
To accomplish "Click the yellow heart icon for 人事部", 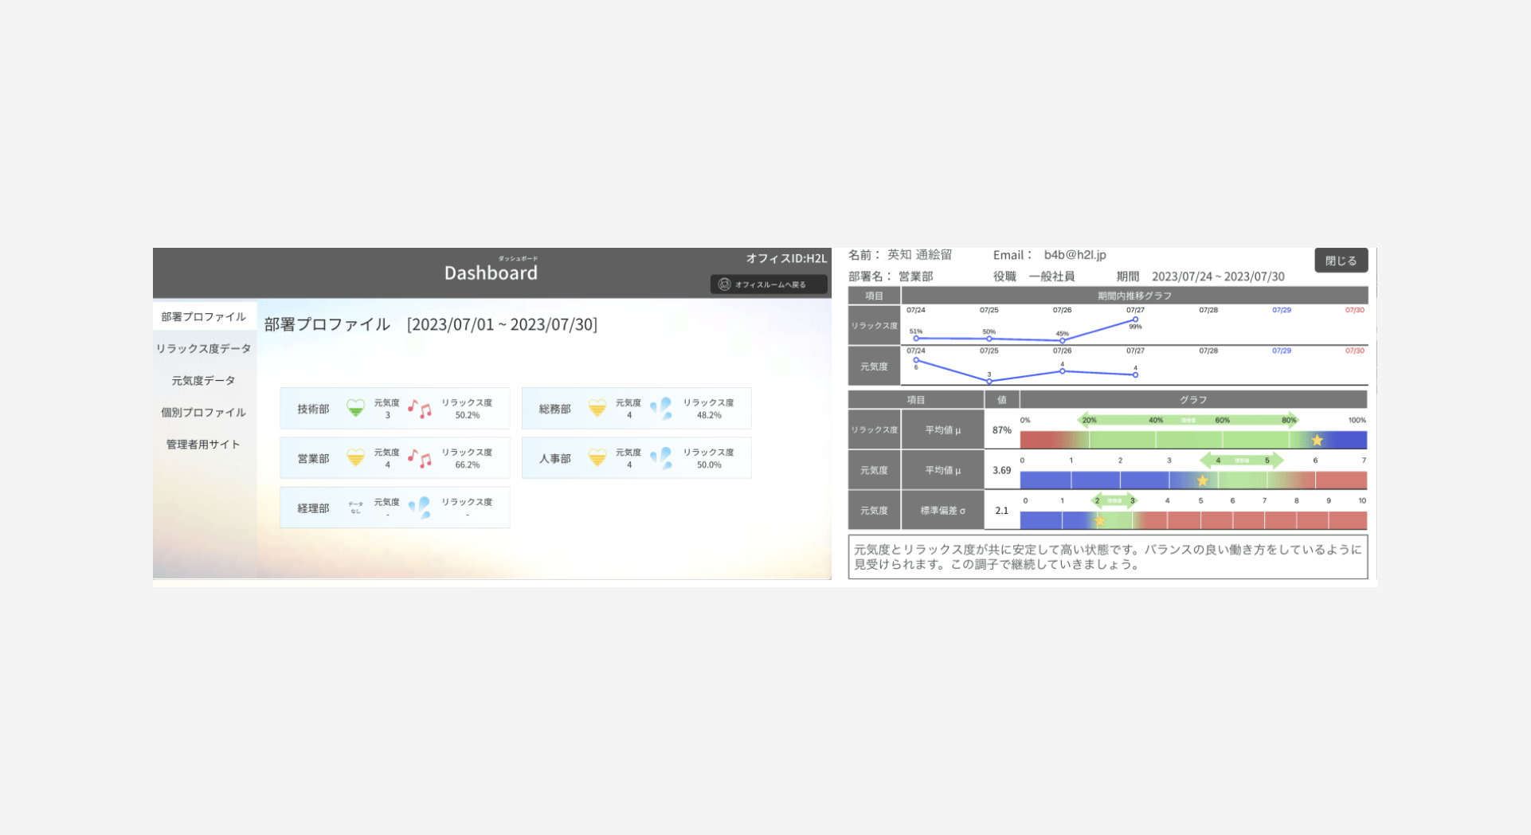I will (x=597, y=458).
